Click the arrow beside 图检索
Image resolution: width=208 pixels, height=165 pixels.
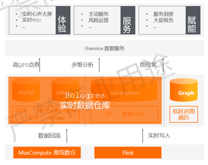coord(163,65)
